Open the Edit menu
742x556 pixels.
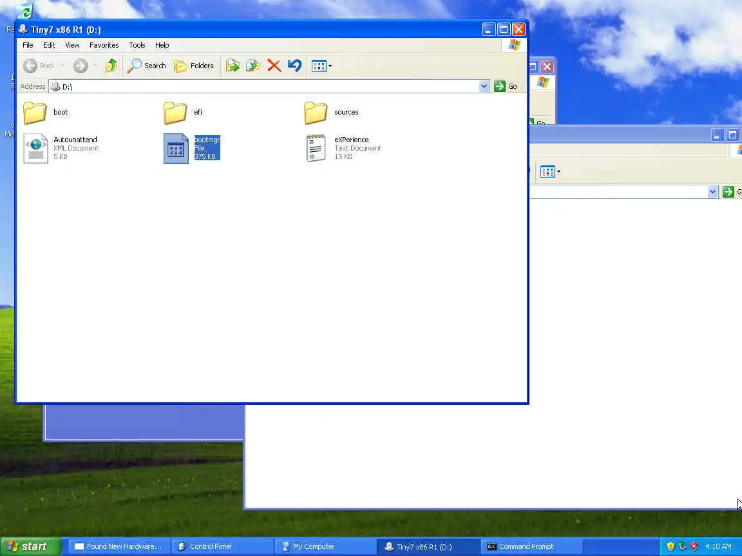[49, 45]
